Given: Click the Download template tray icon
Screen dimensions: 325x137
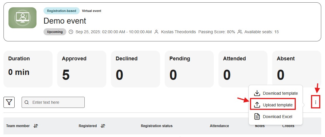Looking at the screenshot, I should pyautogui.click(x=257, y=93).
